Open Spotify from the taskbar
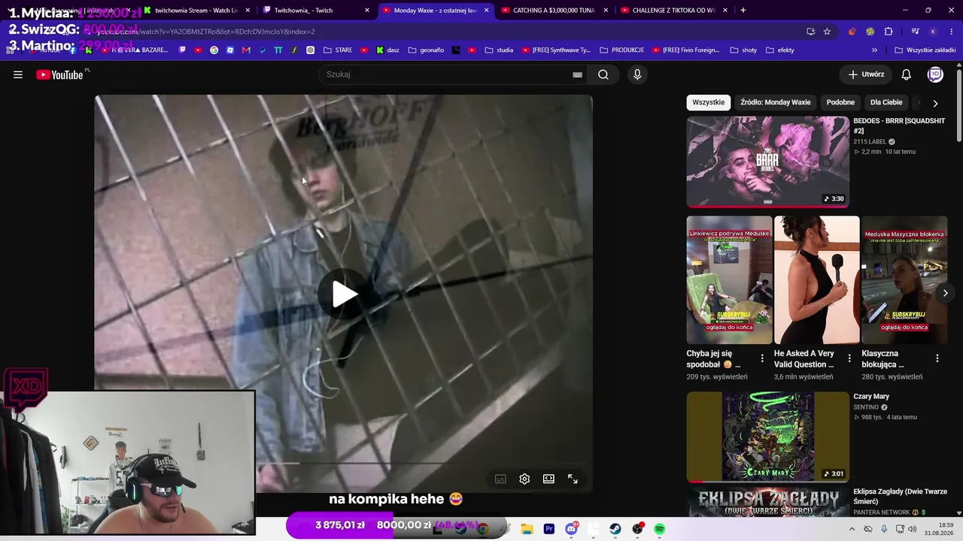Viewport: 963px width, 541px height. tap(660, 529)
